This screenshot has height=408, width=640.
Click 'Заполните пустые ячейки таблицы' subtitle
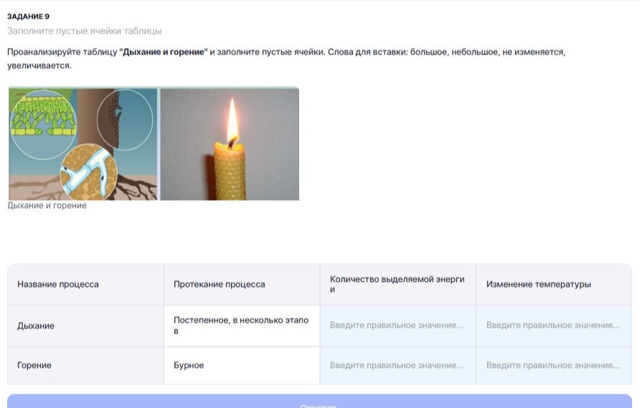click(85, 31)
